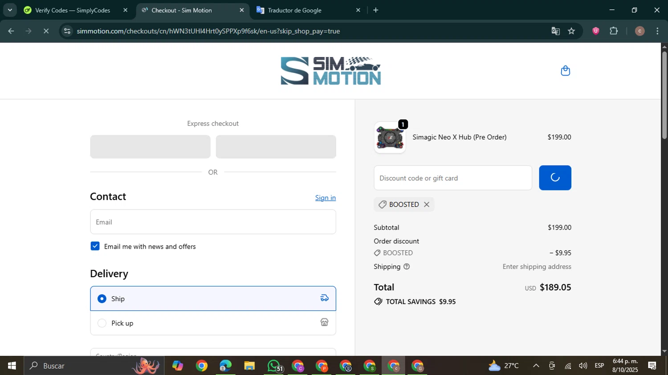Show hidden system tray icons
The image size is (668, 375).
(536, 366)
